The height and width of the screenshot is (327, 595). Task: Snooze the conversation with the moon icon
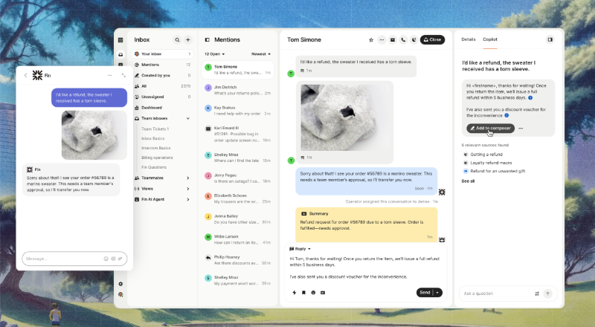point(414,40)
